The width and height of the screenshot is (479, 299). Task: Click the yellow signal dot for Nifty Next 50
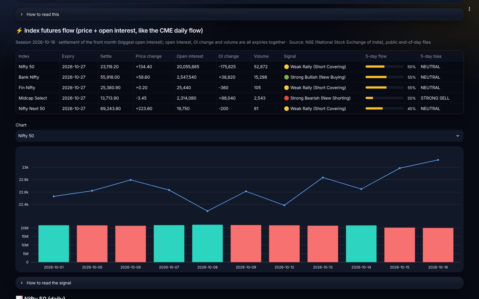point(287,109)
